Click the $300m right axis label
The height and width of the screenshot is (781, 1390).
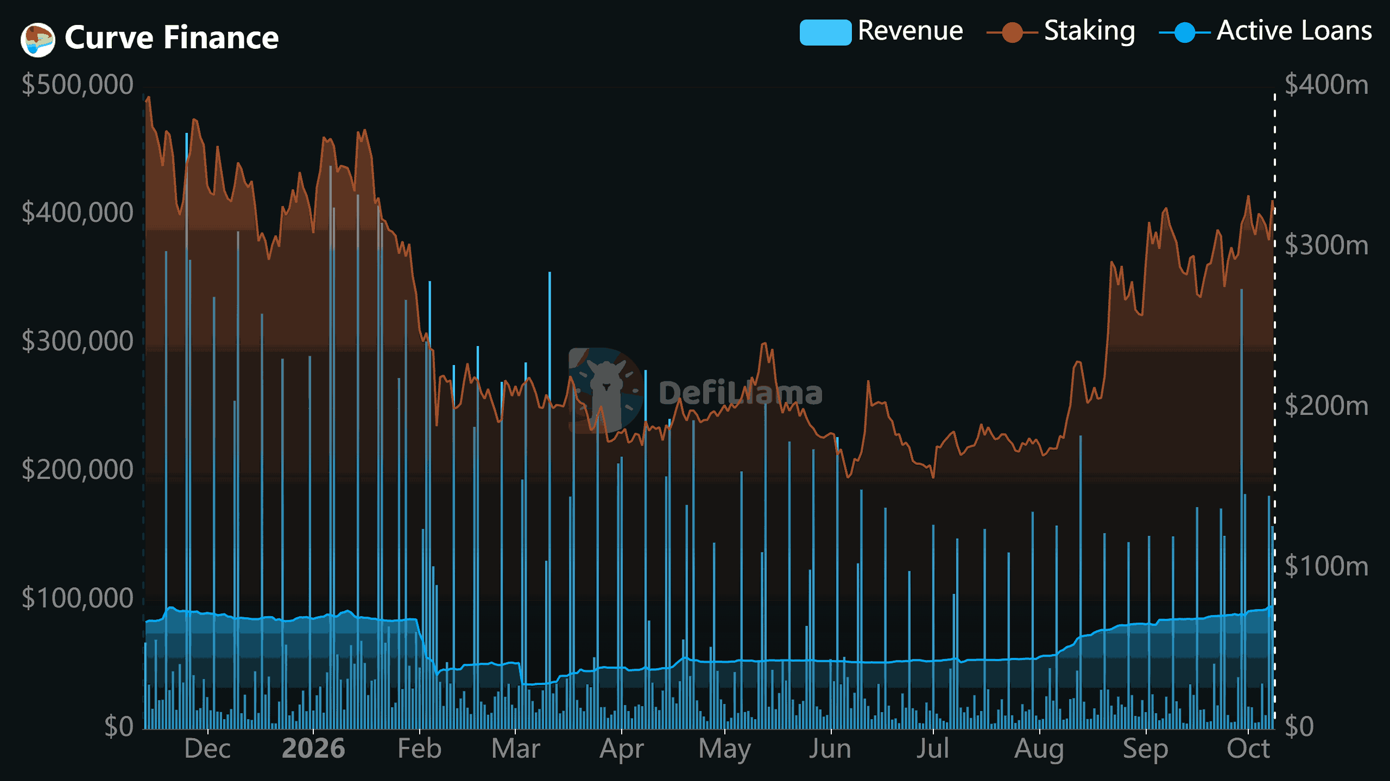tap(1326, 245)
